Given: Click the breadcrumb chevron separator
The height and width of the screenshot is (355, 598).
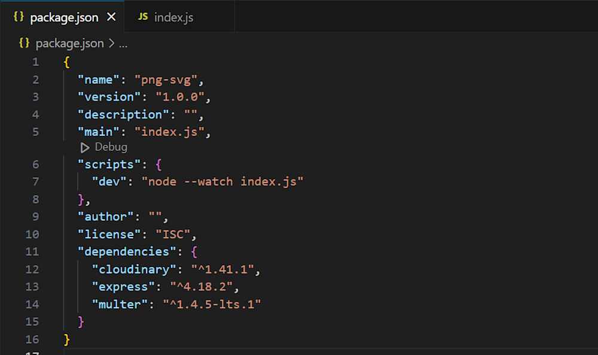Looking at the screenshot, I should point(111,43).
